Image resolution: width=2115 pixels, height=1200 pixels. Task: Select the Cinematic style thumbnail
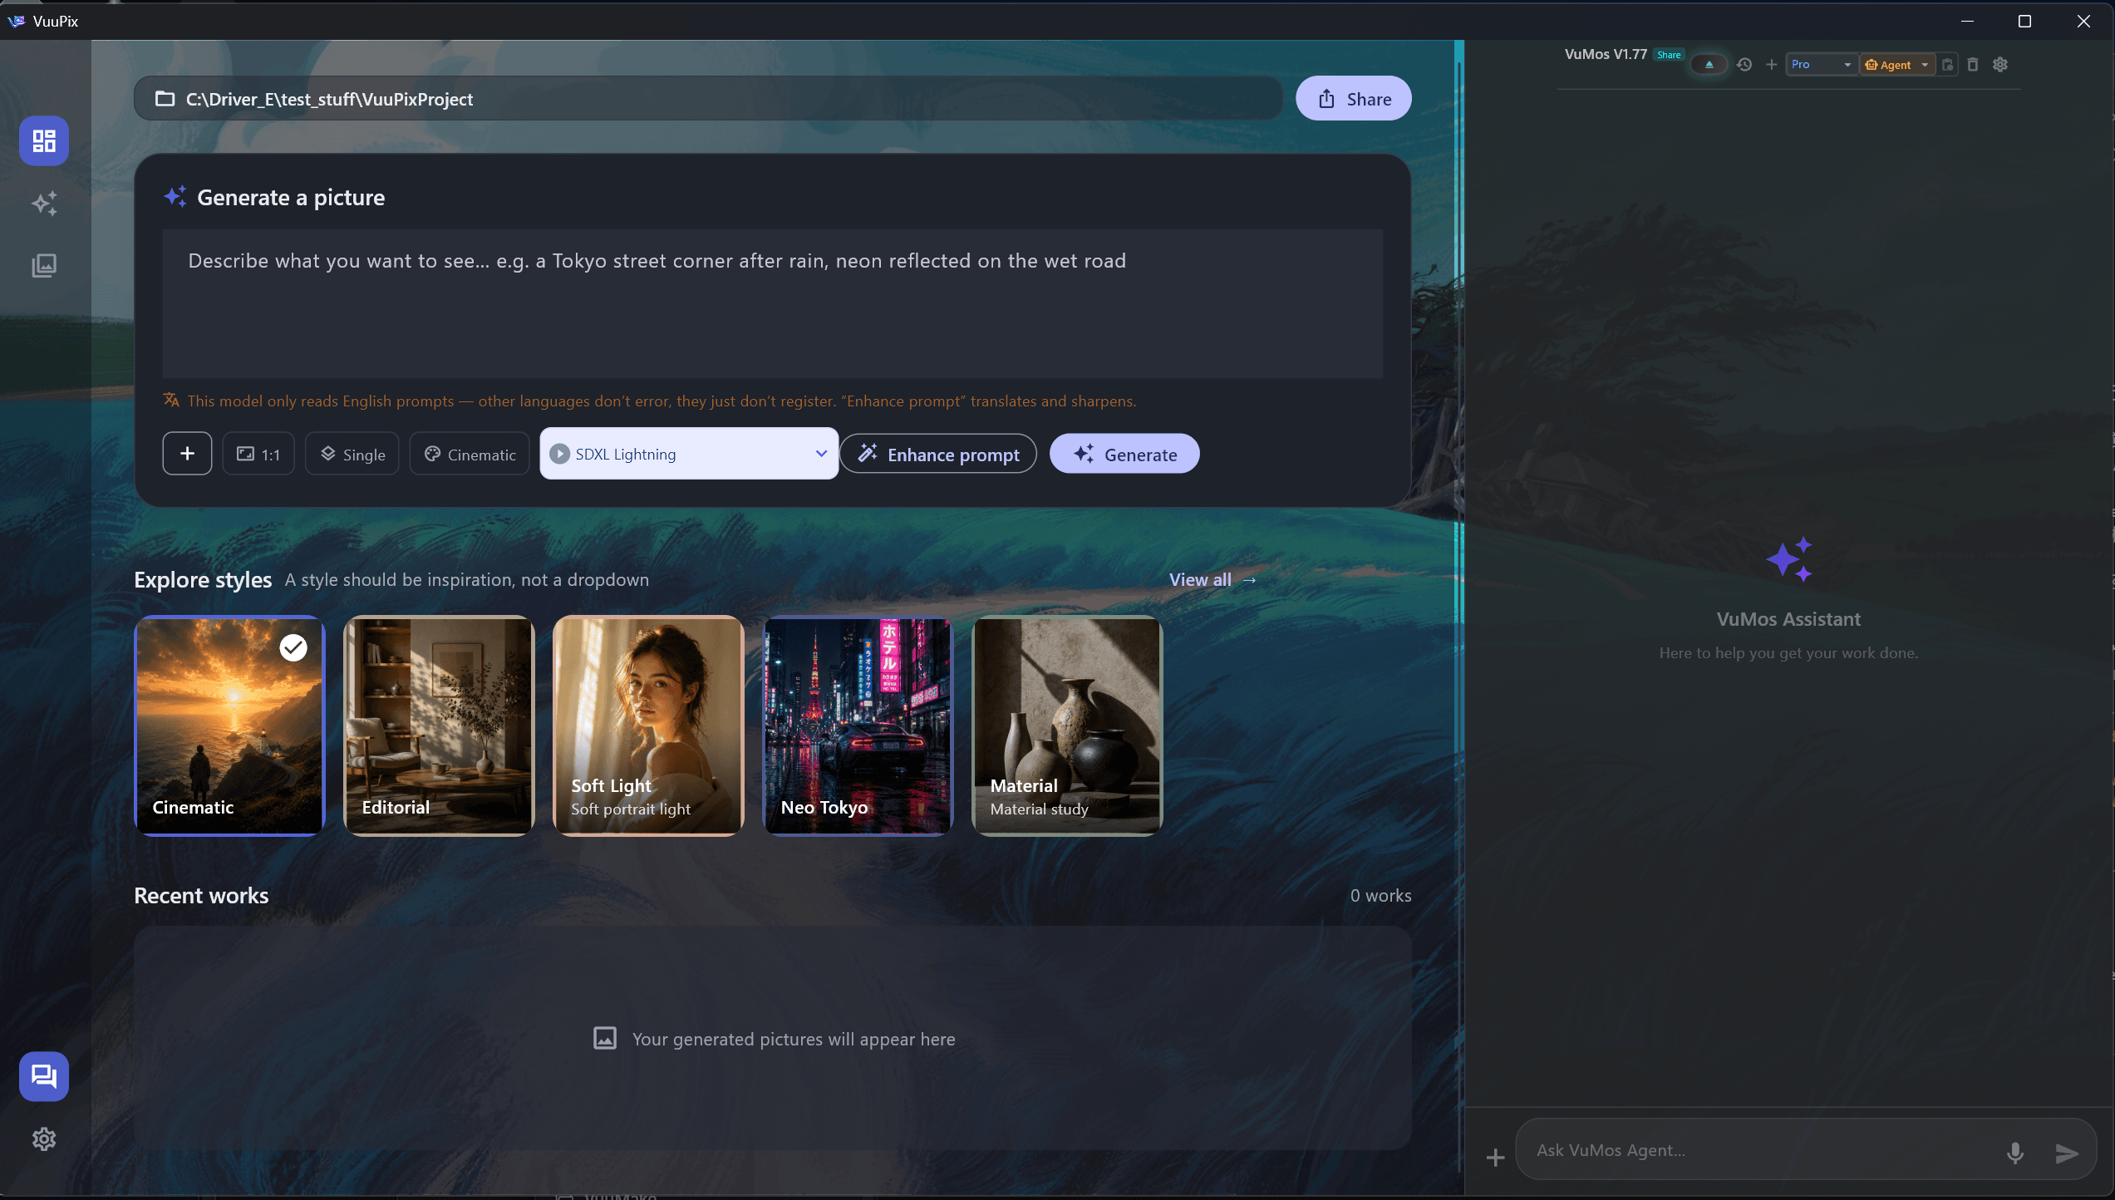click(x=229, y=725)
